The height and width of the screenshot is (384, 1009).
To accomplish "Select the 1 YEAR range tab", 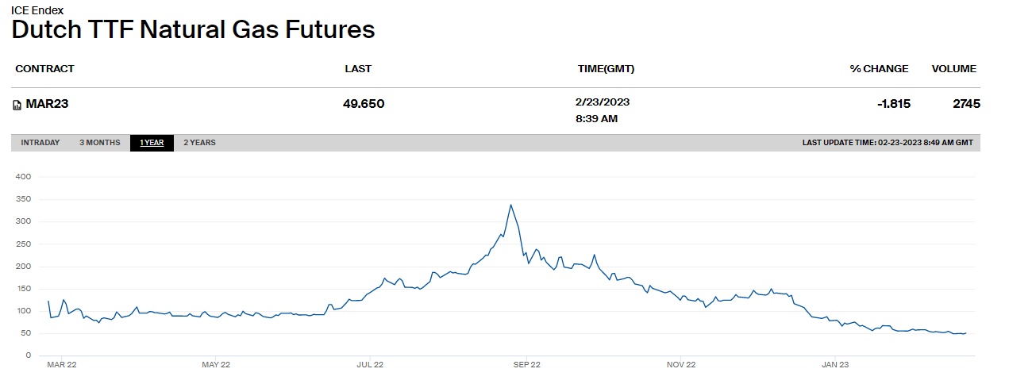I will (x=152, y=143).
